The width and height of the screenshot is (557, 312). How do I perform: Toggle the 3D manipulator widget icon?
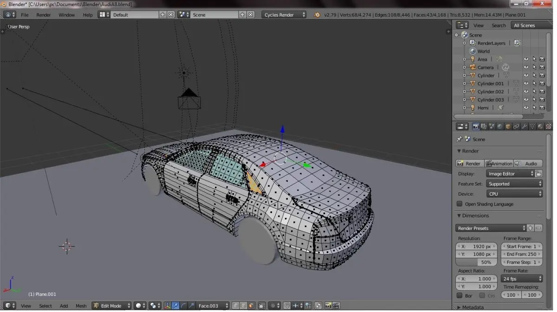pos(167,306)
